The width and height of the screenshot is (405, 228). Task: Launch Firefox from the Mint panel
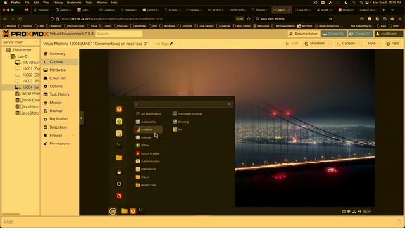[x=133, y=211]
